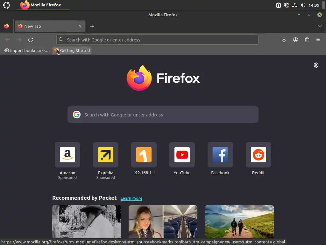This screenshot has width=326, height=245.
Task: Open the volume speaker tray icon
Action: click(x=303, y=5)
